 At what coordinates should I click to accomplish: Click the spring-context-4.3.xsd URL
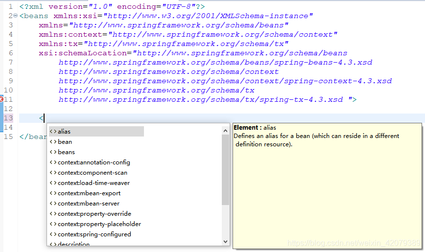pyautogui.click(x=225, y=81)
